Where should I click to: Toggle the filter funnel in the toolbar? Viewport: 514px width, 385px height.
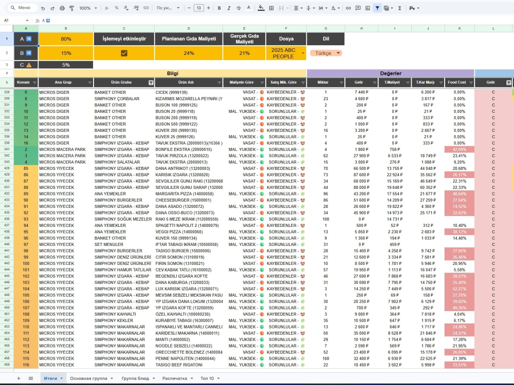click(x=377, y=8)
